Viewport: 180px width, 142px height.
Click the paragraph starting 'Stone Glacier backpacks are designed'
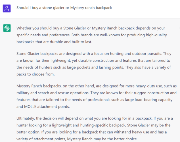94,64
